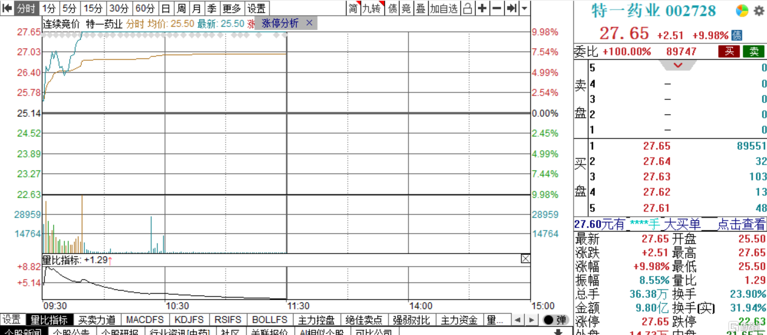The width and height of the screenshot is (767, 335).
Task: Click the 竞 auction toolbar icon
Action: click(x=407, y=8)
